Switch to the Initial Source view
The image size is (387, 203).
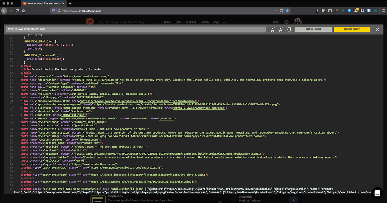coord(313,29)
